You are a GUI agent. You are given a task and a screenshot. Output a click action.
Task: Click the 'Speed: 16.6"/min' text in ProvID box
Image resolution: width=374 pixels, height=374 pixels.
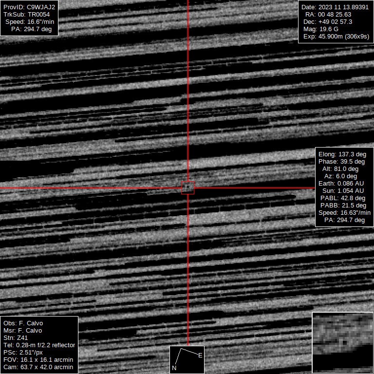tap(30, 22)
